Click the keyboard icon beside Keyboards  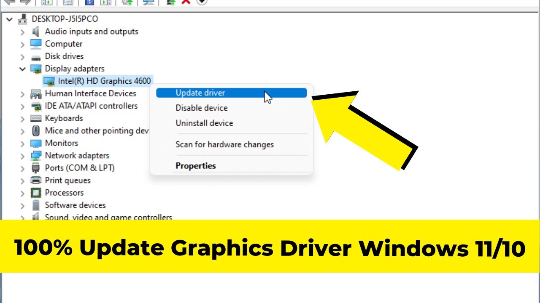(x=36, y=118)
